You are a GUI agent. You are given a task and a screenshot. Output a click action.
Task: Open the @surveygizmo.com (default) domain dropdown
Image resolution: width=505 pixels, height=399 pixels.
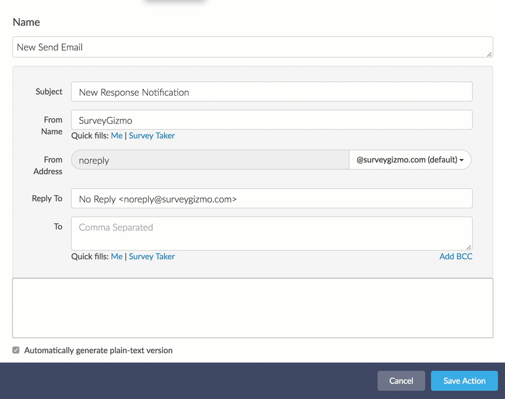[410, 160]
